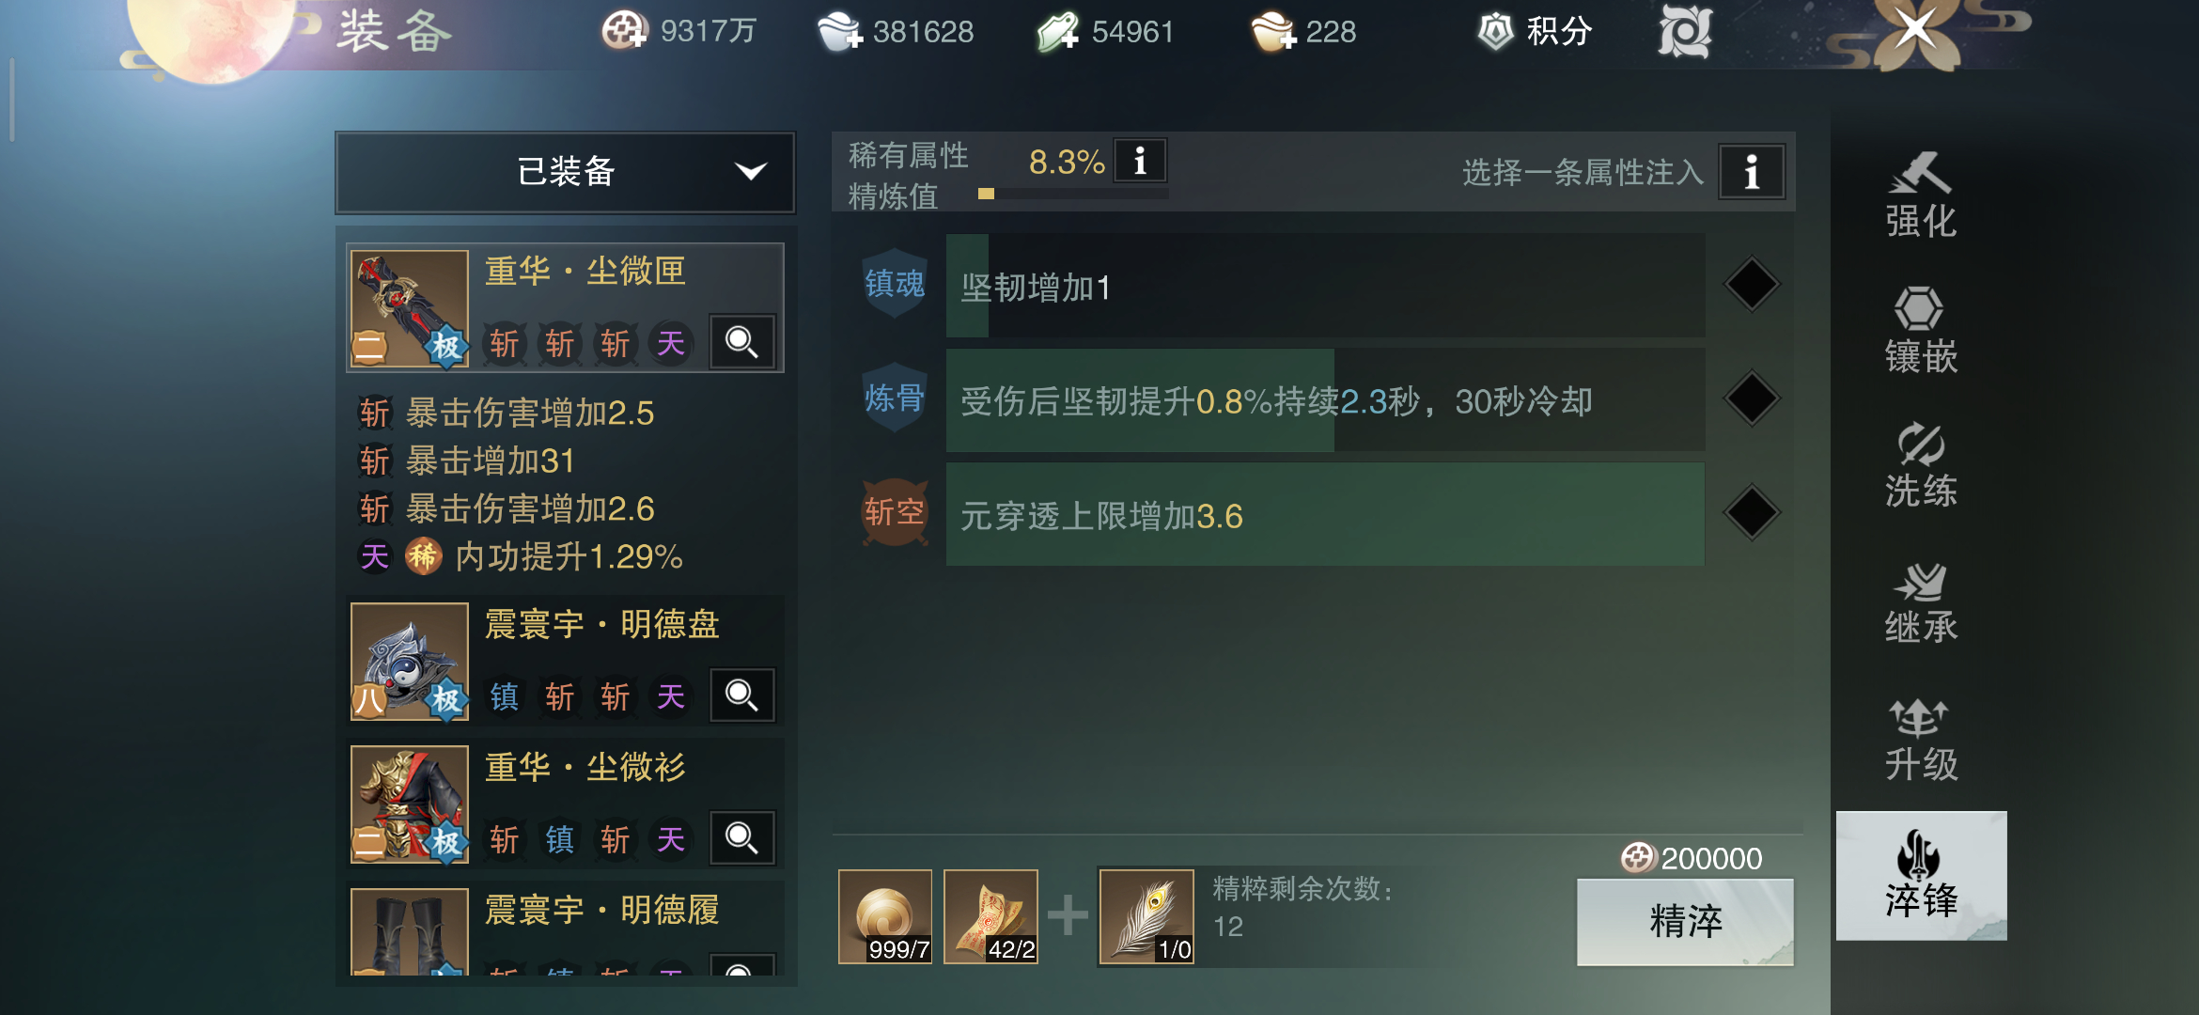Select the diamond for 坚韧增加1 attribute

pos(1752,284)
